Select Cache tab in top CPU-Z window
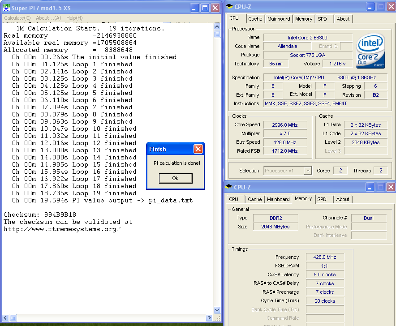Image resolution: width=396 pixels, height=326 pixels. point(255,19)
